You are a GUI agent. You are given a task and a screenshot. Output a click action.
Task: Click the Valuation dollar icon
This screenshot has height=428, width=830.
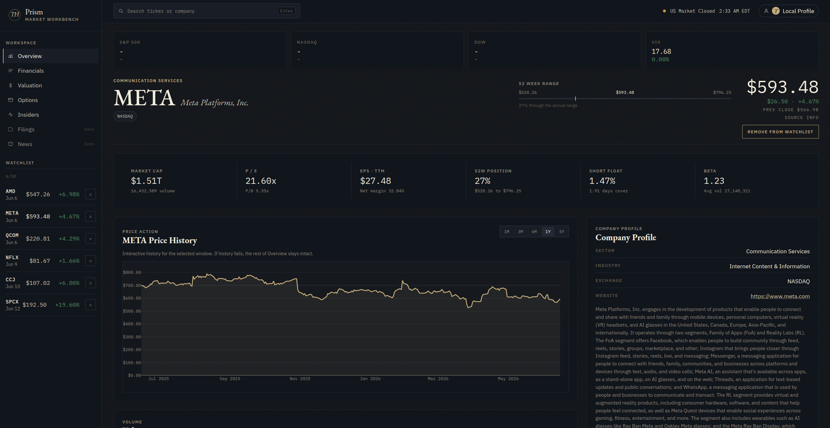[x=11, y=85]
